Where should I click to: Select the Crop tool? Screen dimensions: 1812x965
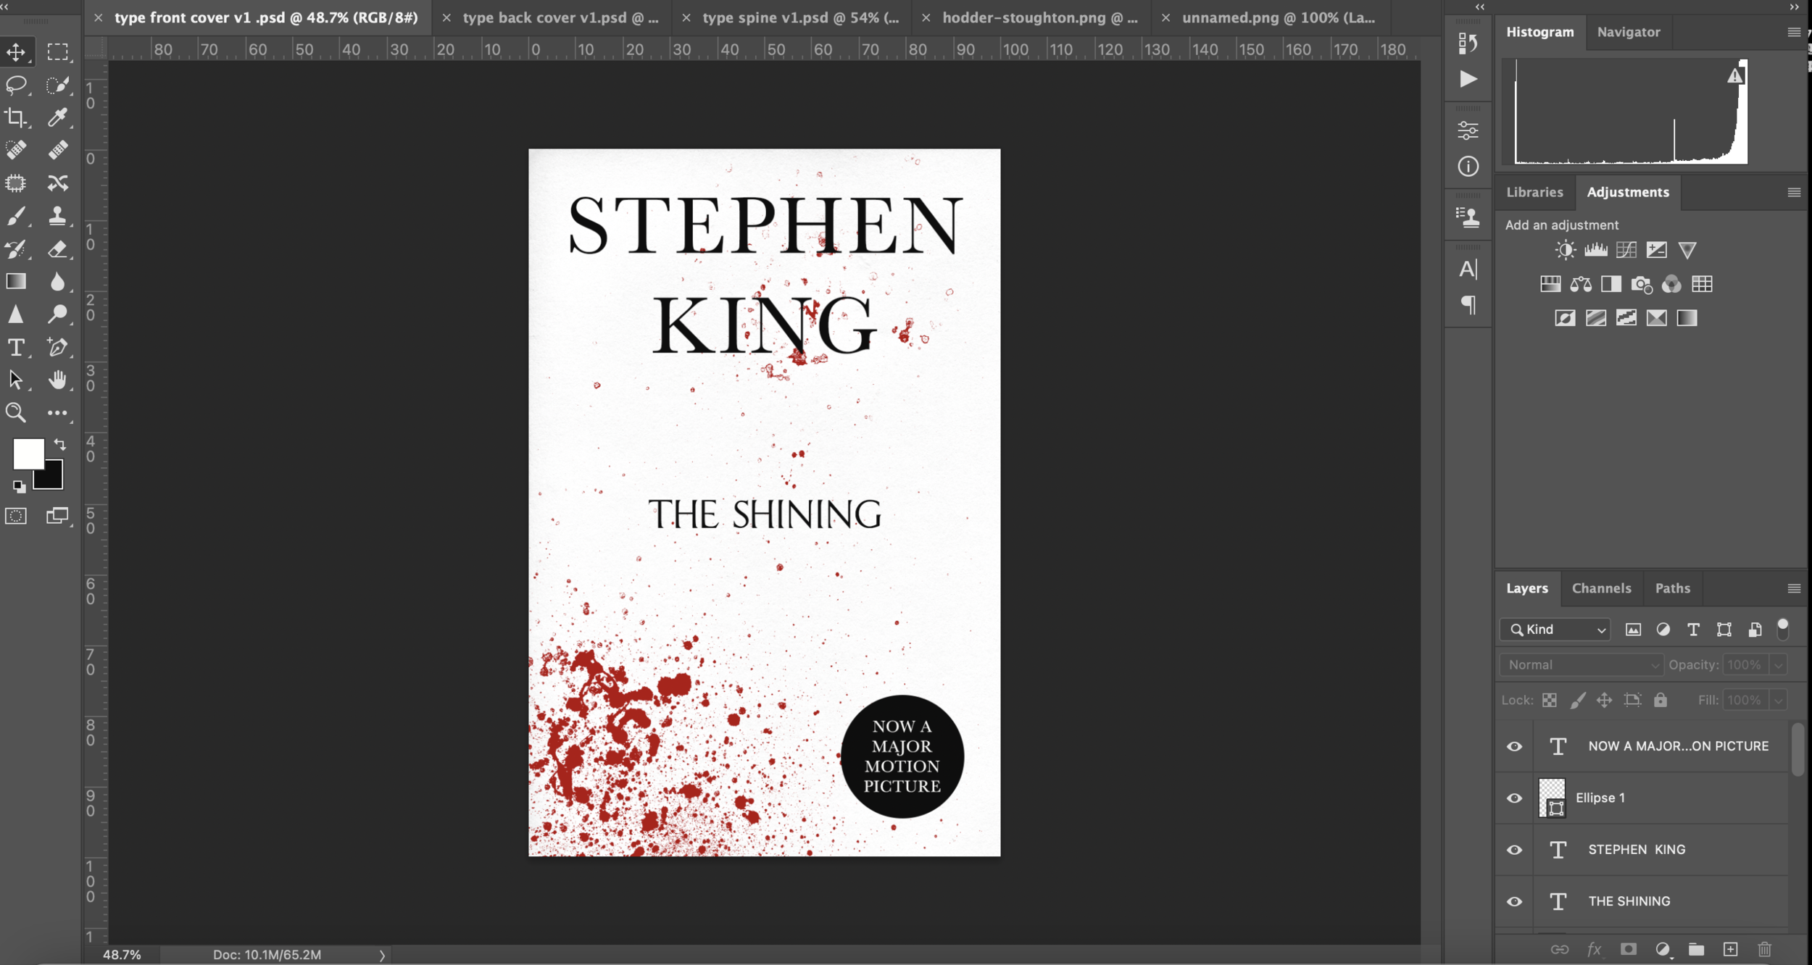click(16, 117)
